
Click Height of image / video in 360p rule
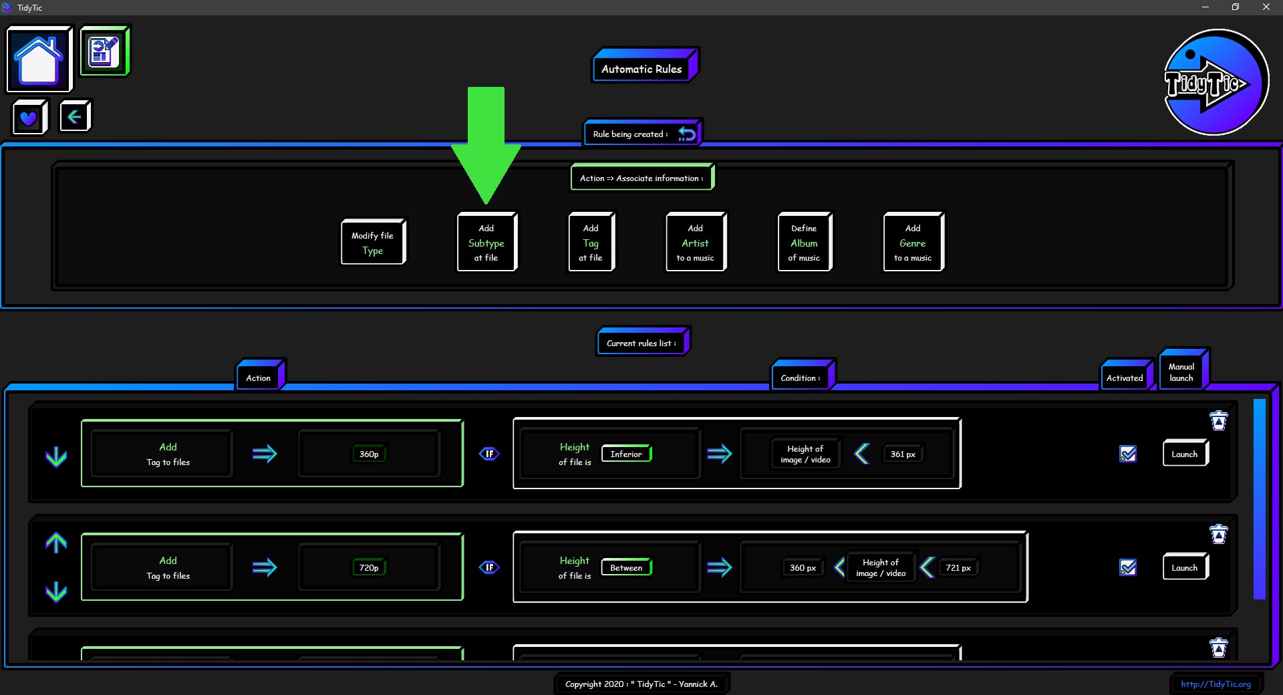pos(805,454)
